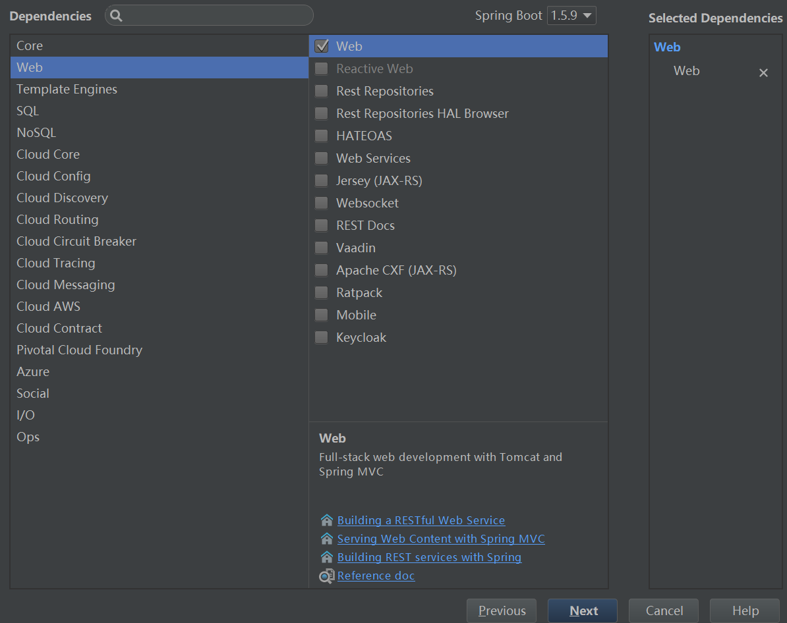Viewport: 787px width, 623px height.
Task: Open the Spring Boot version dropdown
Action: (571, 16)
